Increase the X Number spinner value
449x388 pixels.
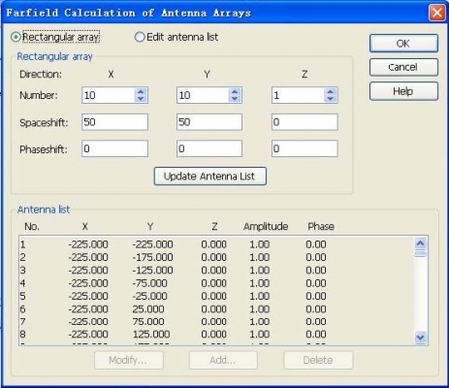point(141,91)
